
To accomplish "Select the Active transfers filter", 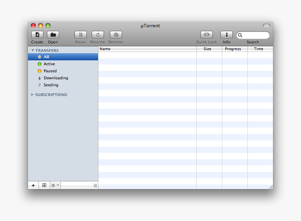I will tap(63, 64).
